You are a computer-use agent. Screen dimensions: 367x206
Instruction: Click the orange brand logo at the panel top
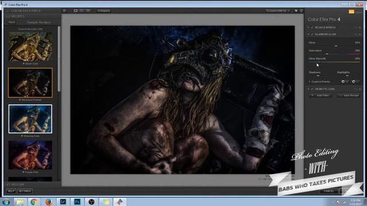(352, 11)
